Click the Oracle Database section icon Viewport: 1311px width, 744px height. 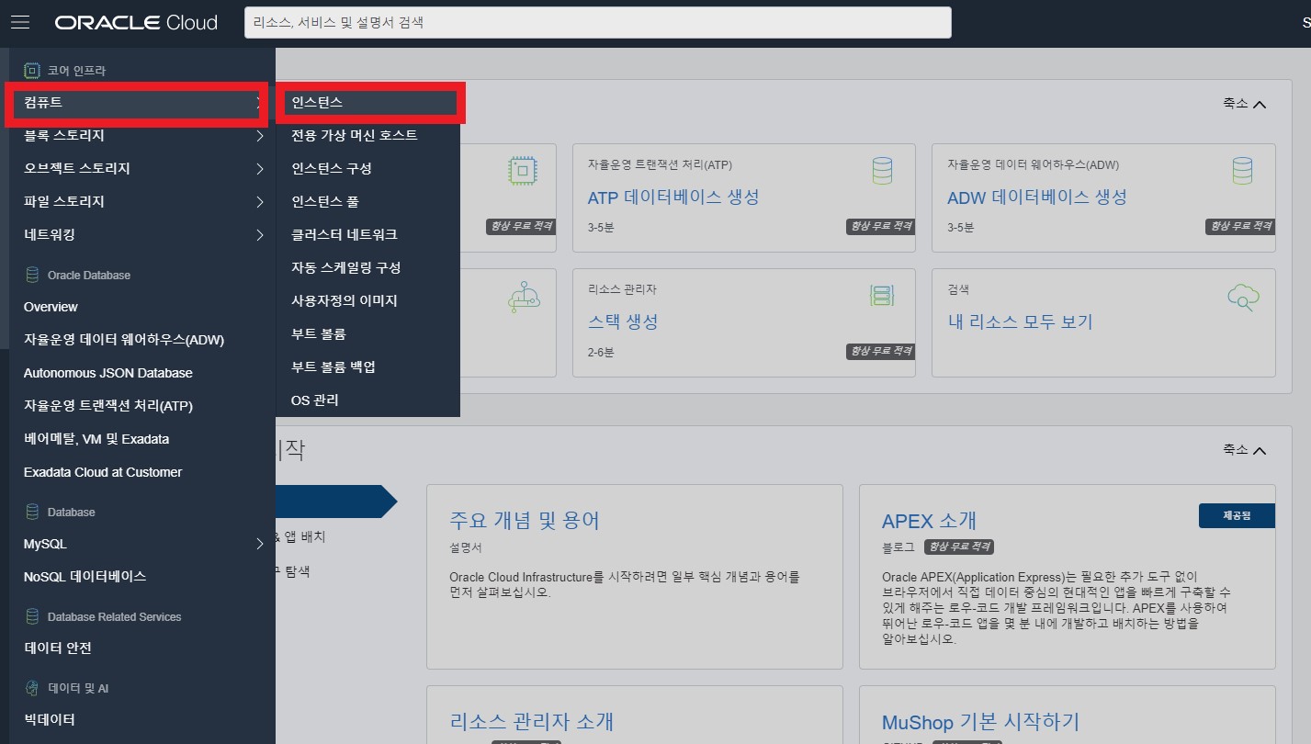pos(32,275)
